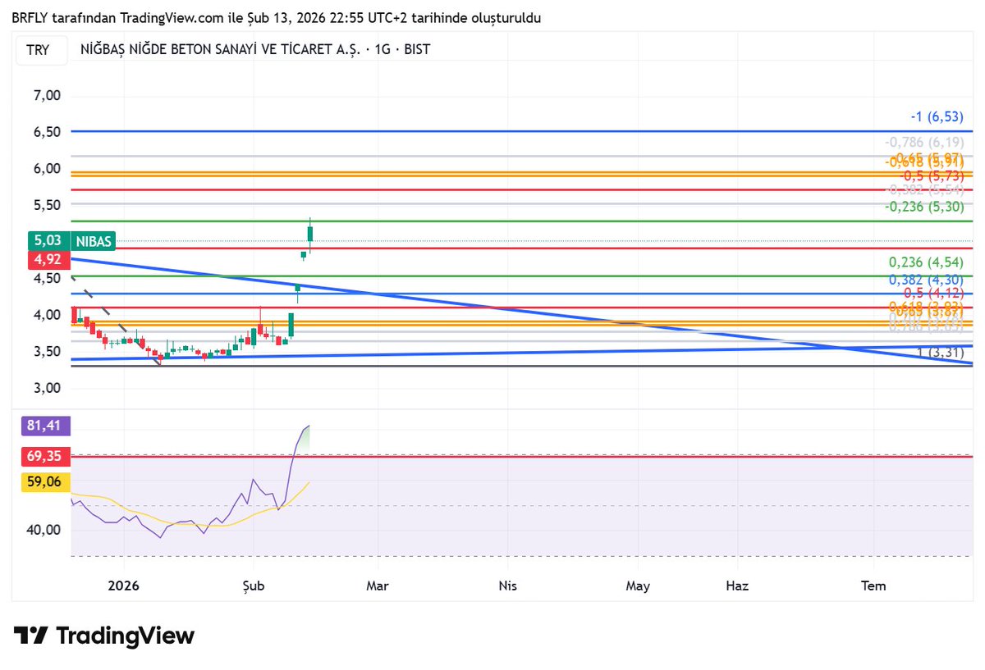The width and height of the screenshot is (985, 670).
Task: Click the Tem month label
Action: (x=873, y=586)
